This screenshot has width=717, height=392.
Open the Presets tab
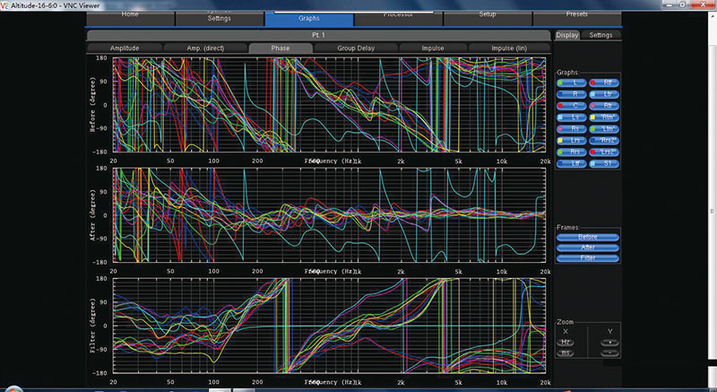(x=577, y=18)
